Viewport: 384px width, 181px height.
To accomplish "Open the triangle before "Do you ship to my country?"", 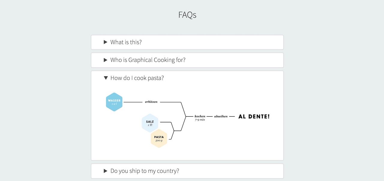I will 106,171.
